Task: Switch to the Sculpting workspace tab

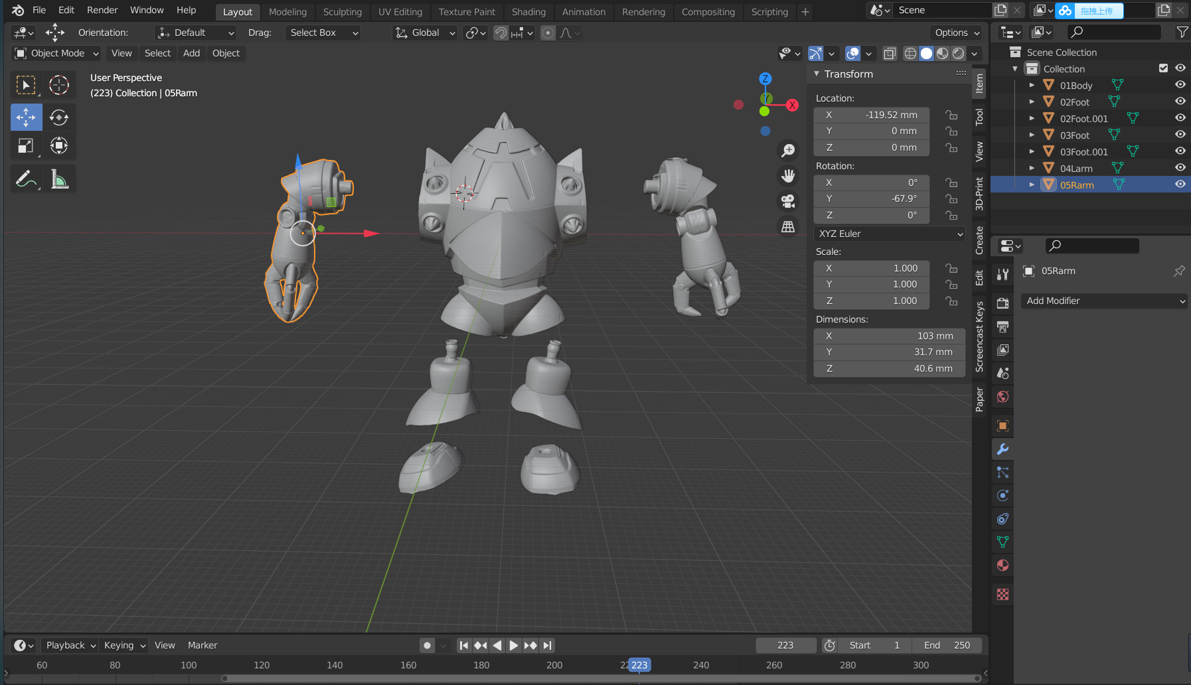Action: pos(342,12)
